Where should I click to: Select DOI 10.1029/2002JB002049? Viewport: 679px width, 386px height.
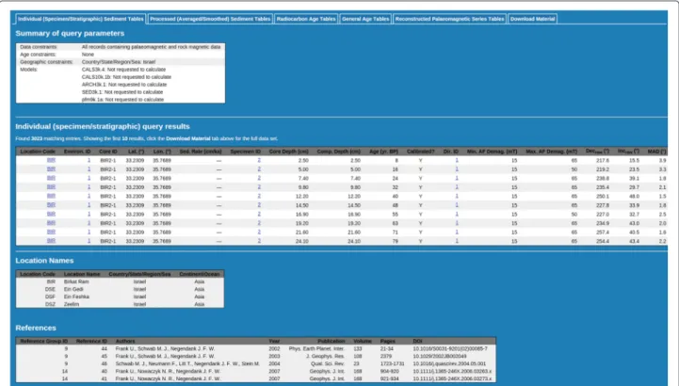click(440, 356)
